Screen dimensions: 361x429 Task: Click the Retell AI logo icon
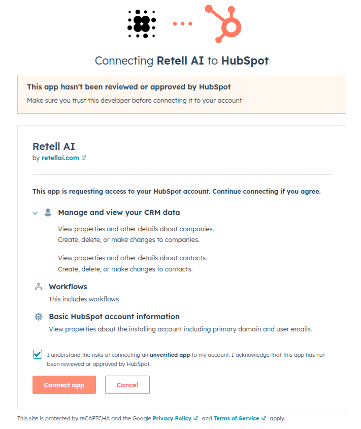[141, 23]
